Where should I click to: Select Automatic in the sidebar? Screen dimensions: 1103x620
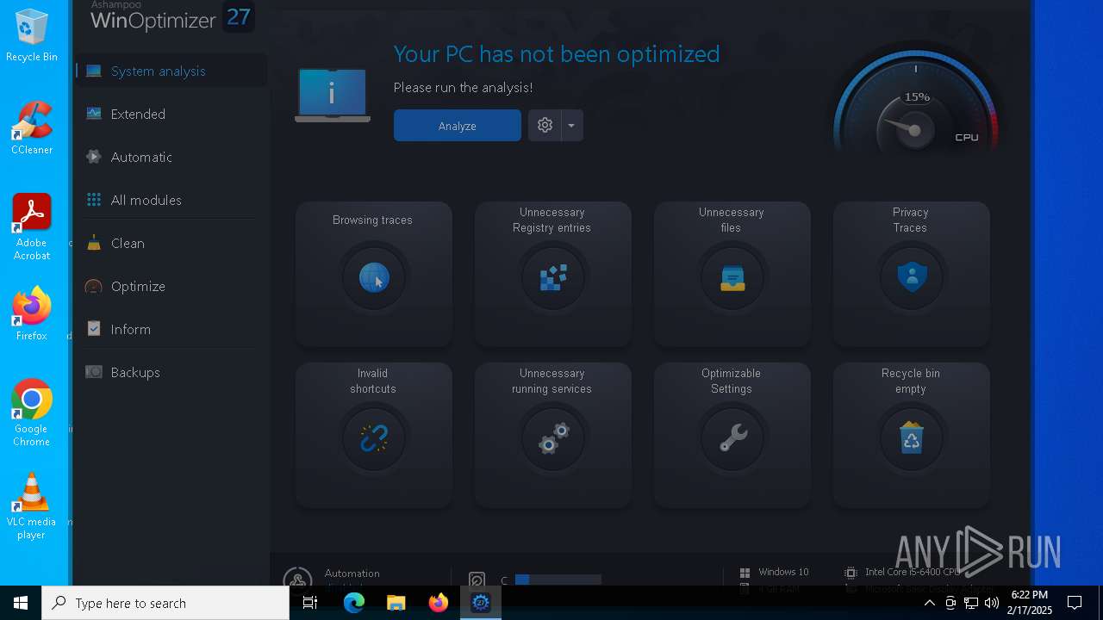pos(171,157)
